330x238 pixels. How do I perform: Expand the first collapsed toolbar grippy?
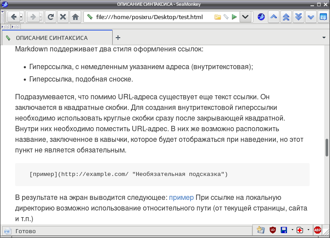(x=5, y=27)
